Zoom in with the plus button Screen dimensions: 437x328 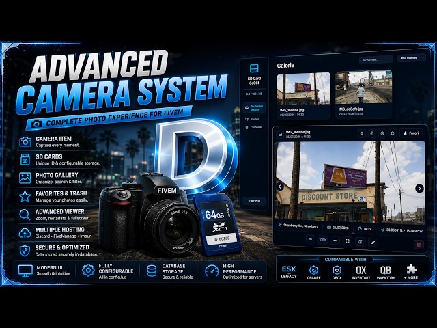[335, 241]
